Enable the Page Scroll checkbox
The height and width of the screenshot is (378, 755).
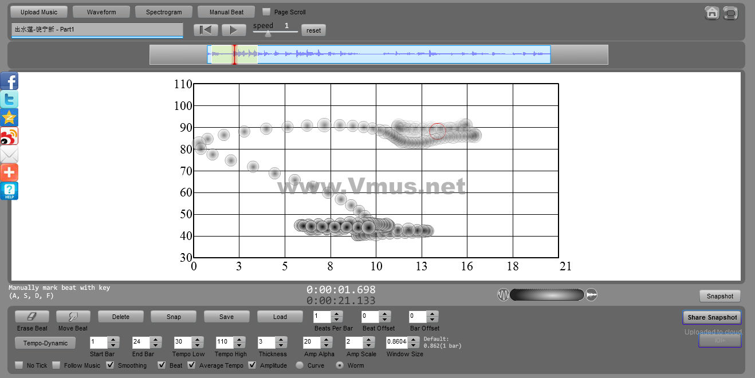266,11
